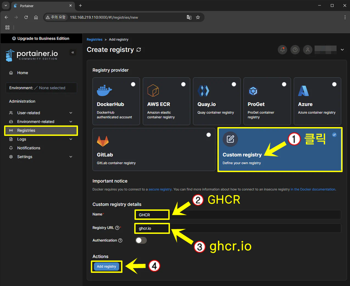Open Logs in the sidebar
The height and width of the screenshot is (286, 350).
[x=41, y=139]
